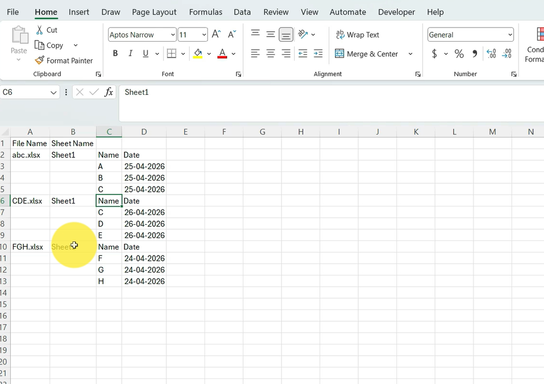Click the Percent Style icon
This screenshot has width=544, height=384.
click(x=459, y=54)
